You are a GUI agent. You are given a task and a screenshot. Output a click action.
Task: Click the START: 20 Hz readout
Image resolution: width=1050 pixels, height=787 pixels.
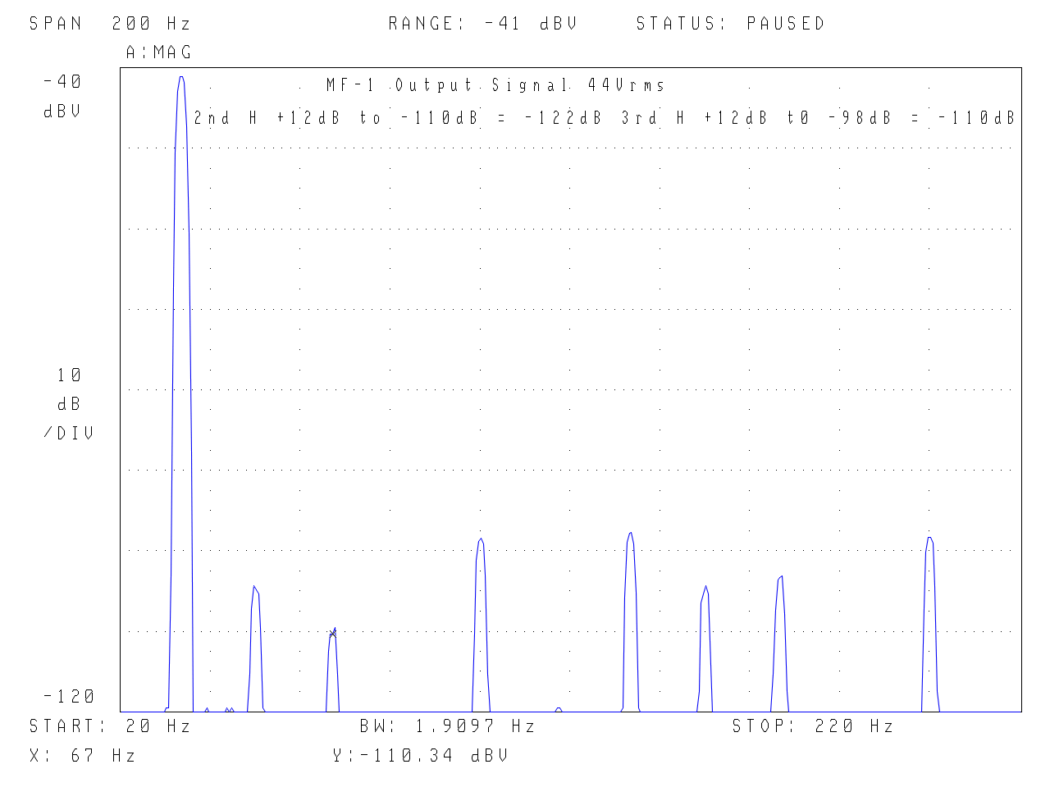(x=110, y=726)
